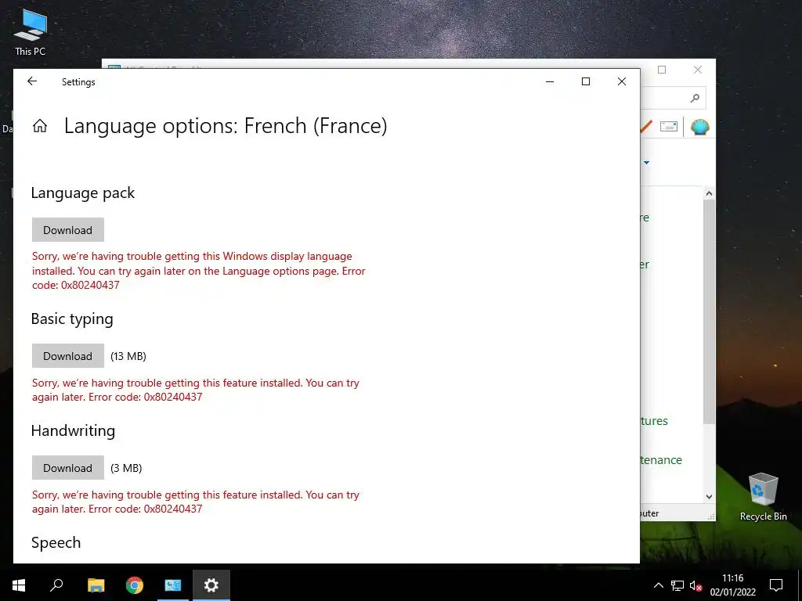Open Settings home via the house icon
The height and width of the screenshot is (601, 802).
pos(40,126)
